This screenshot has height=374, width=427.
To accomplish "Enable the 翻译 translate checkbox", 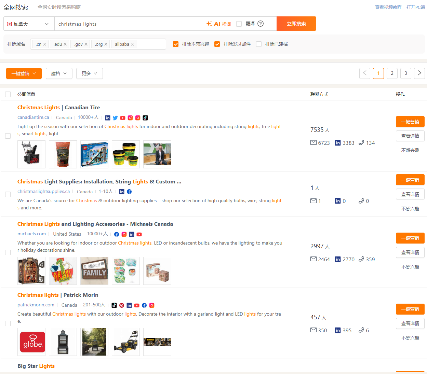I will tap(239, 24).
